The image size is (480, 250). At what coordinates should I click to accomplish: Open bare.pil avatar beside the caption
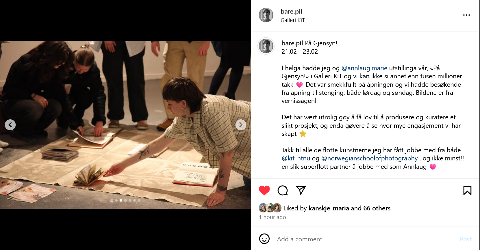click(266, 46)
